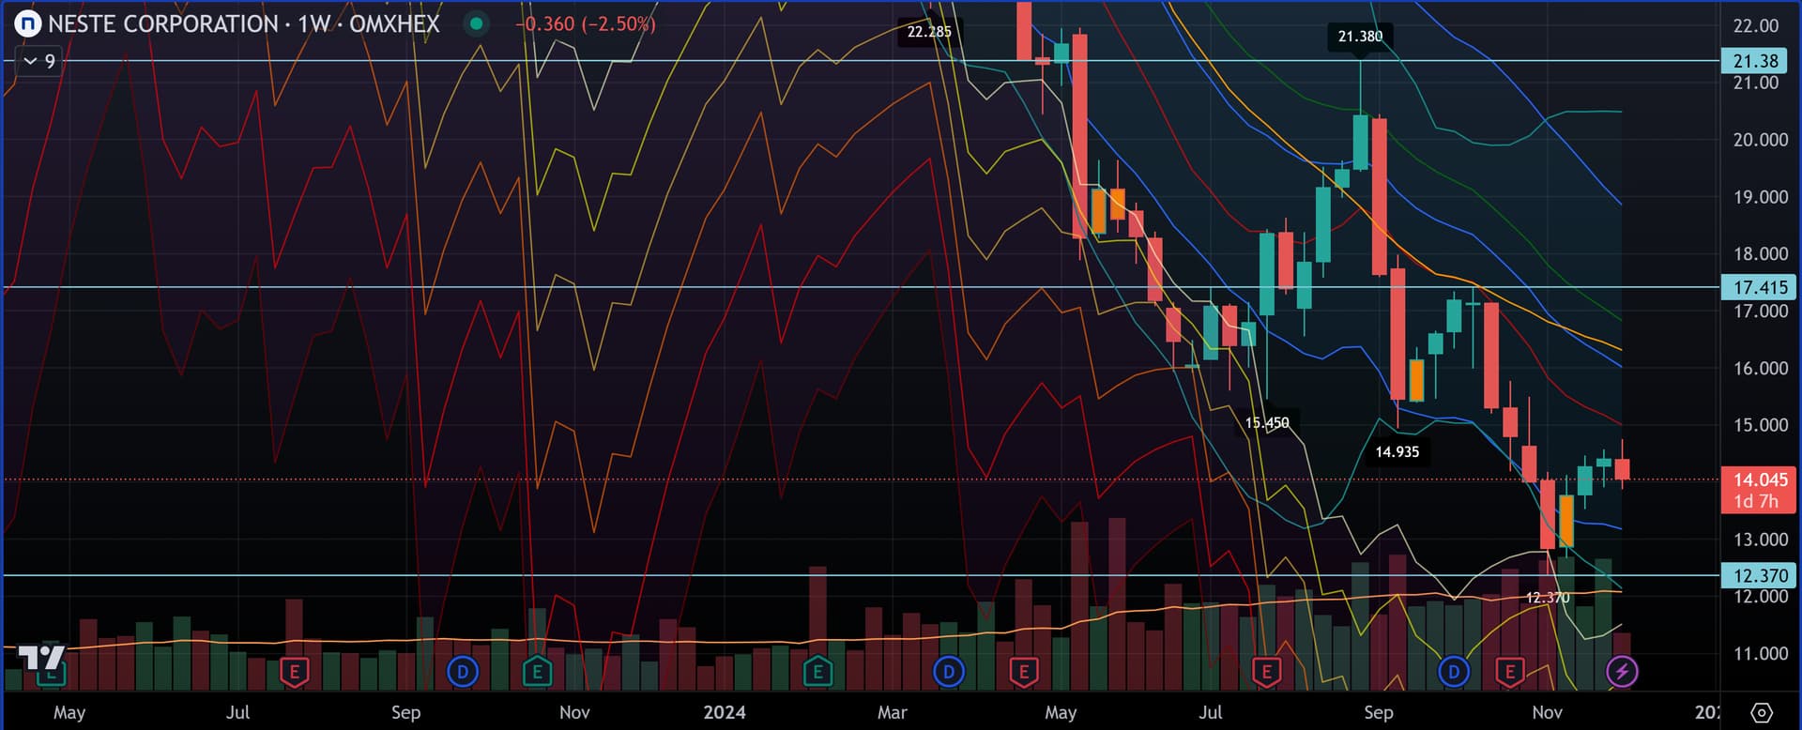Click the 22.000 price scale tick
Image resolution: width=1802 pixels, height=730 pixels.
click(x=1756, y=25)
